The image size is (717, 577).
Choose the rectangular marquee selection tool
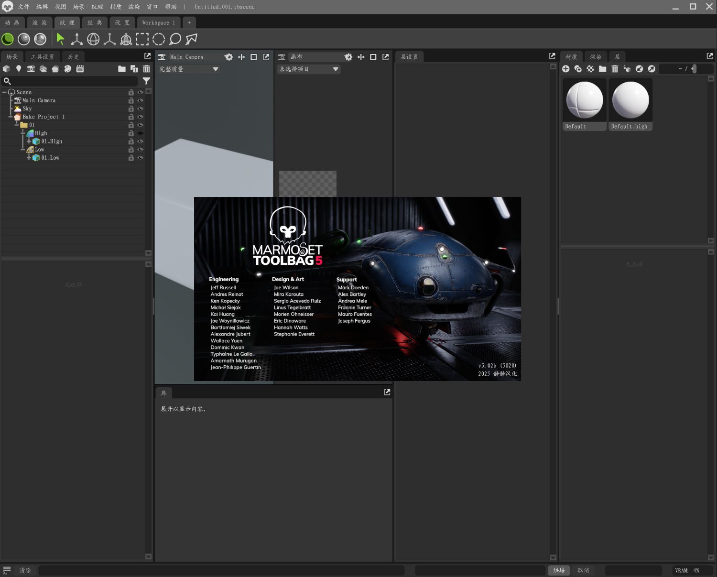point(142,39)
